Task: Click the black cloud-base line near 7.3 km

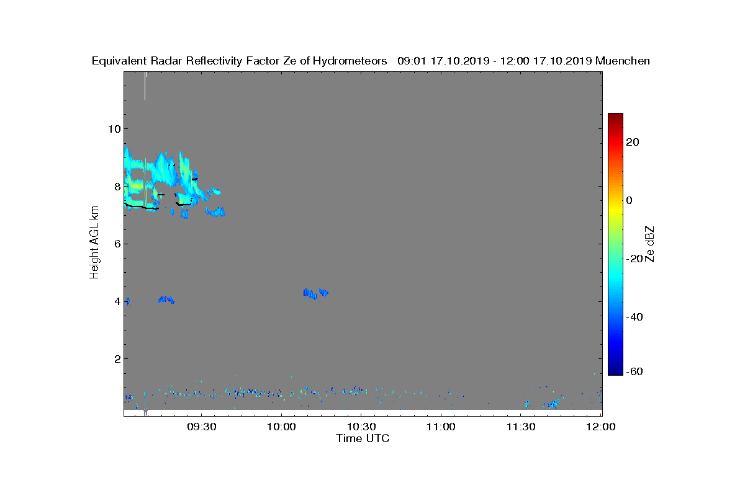Action: (142, 206)
